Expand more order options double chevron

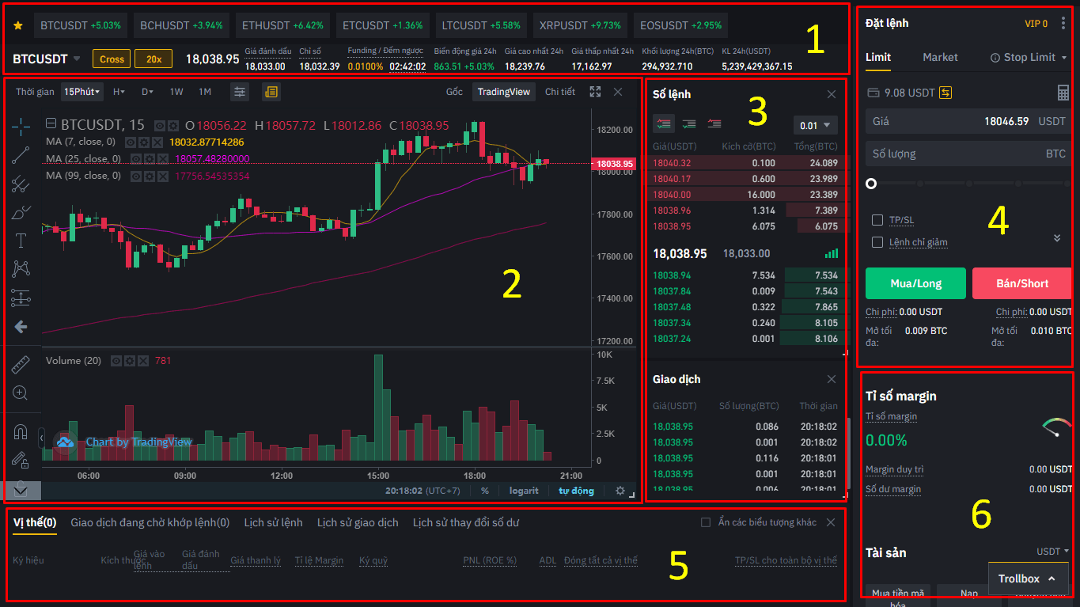point(1057,238)
